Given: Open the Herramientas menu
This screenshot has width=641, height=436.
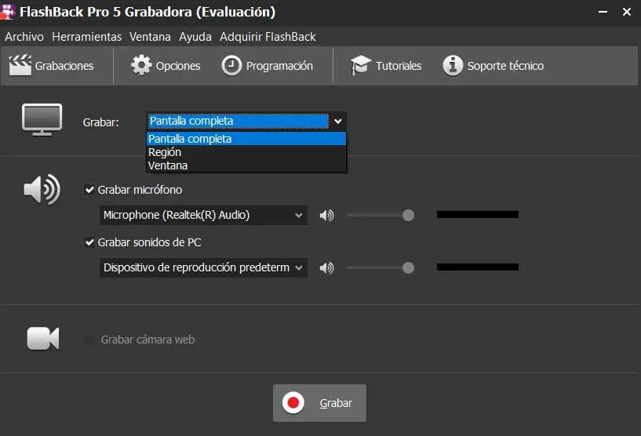Looking at the screenshot, I should [86, 37].
